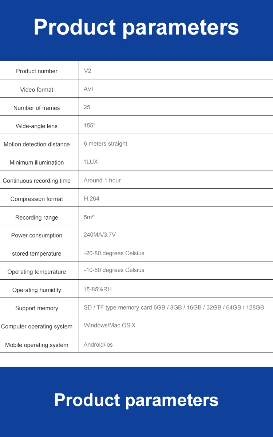Click the "Motion detection distance" label
Viewport: 273px width, 437px height.
(37, 144)
